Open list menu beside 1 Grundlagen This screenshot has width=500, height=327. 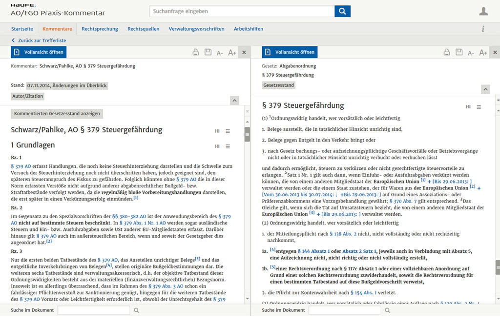tap(228, 146)
